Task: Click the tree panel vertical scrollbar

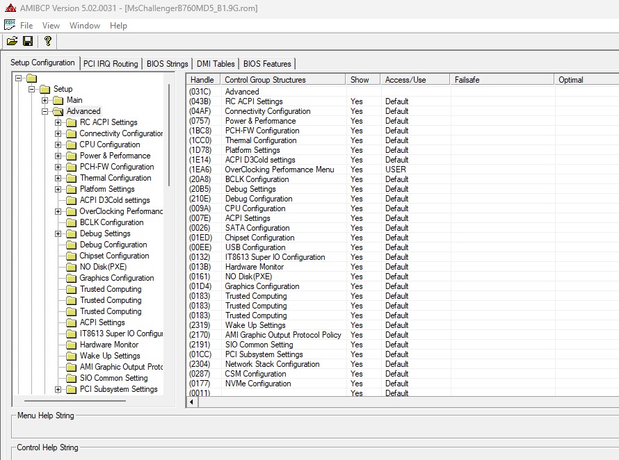Action: 169,135
